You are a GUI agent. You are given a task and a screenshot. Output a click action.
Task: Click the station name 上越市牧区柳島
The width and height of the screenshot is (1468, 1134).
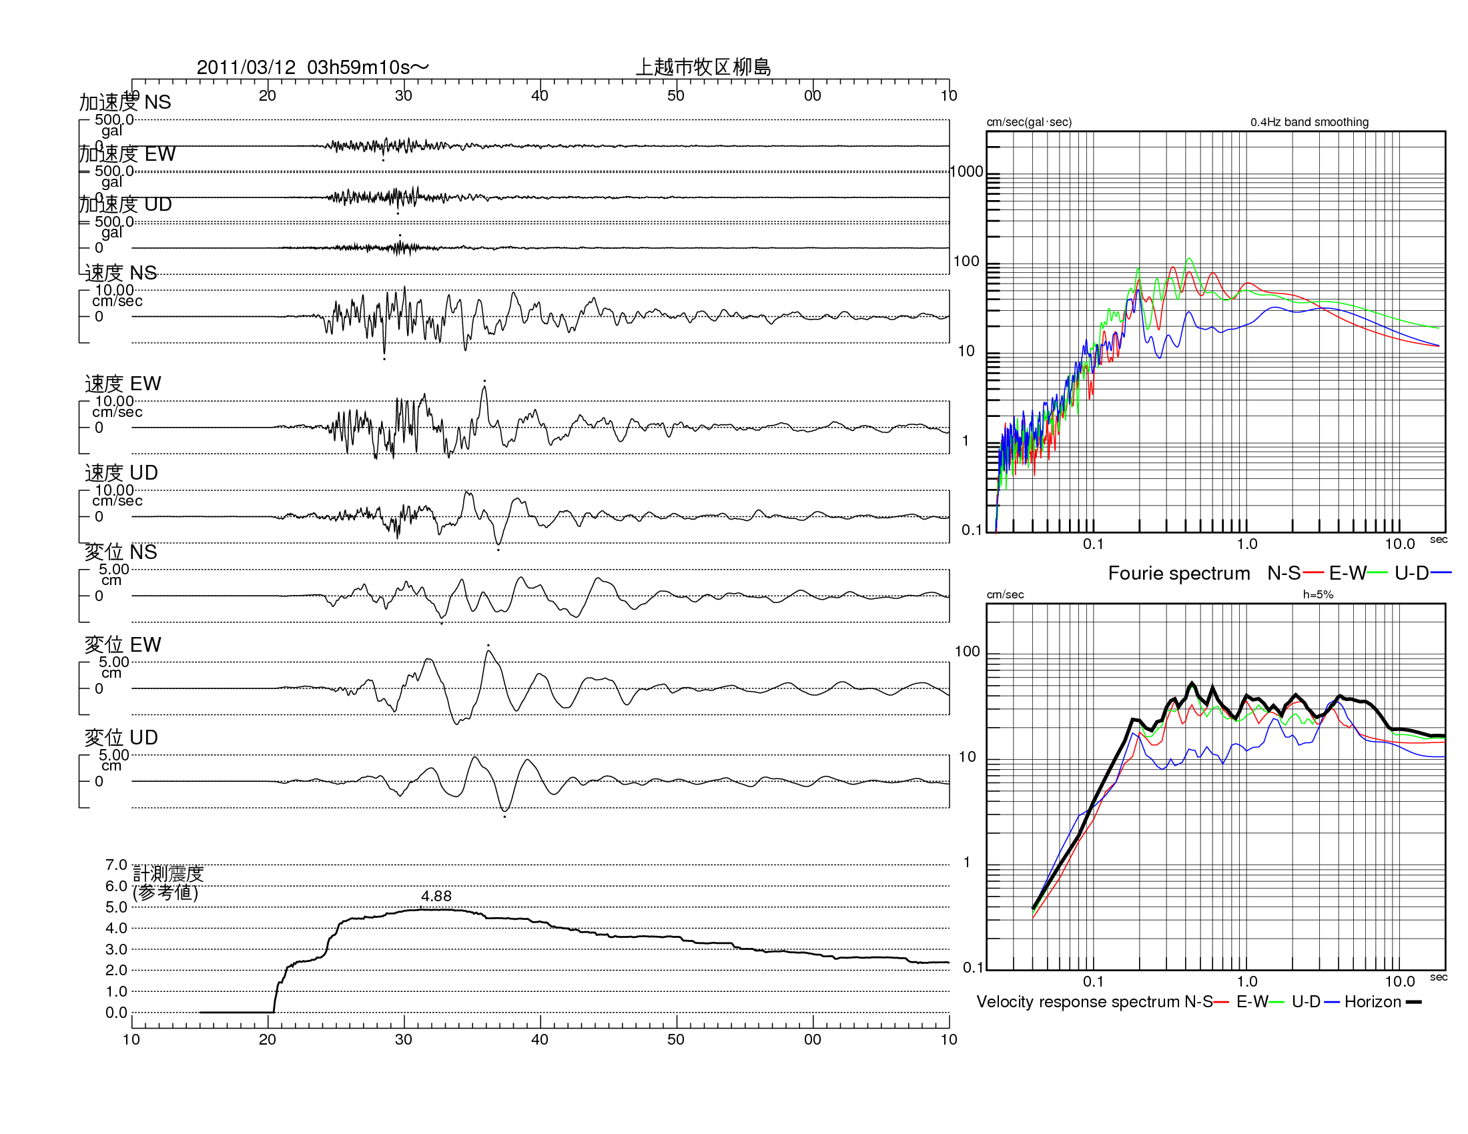703,67
